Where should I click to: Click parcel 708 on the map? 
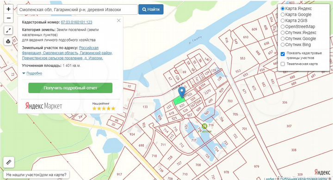click(198, 165)
